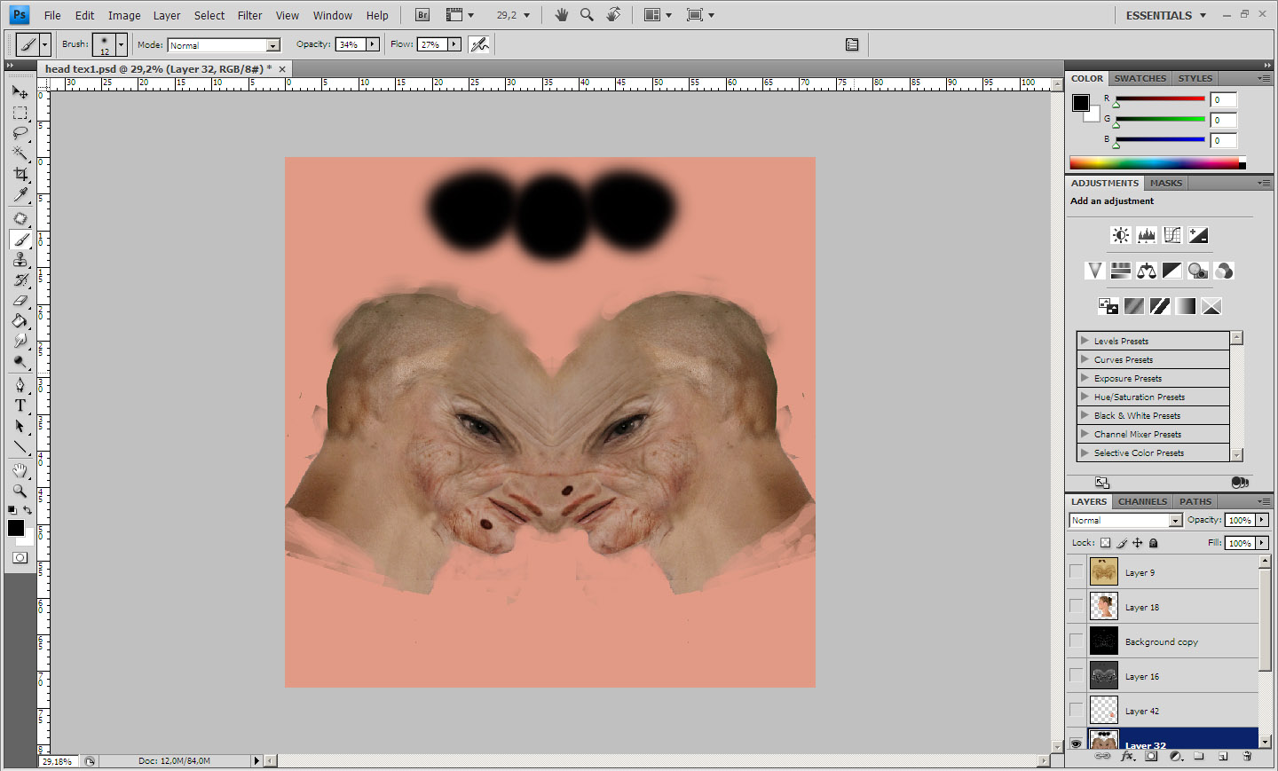Select the Eraser tool
Viewport: 1278px width, 771px height.
(x=20, y=300)
